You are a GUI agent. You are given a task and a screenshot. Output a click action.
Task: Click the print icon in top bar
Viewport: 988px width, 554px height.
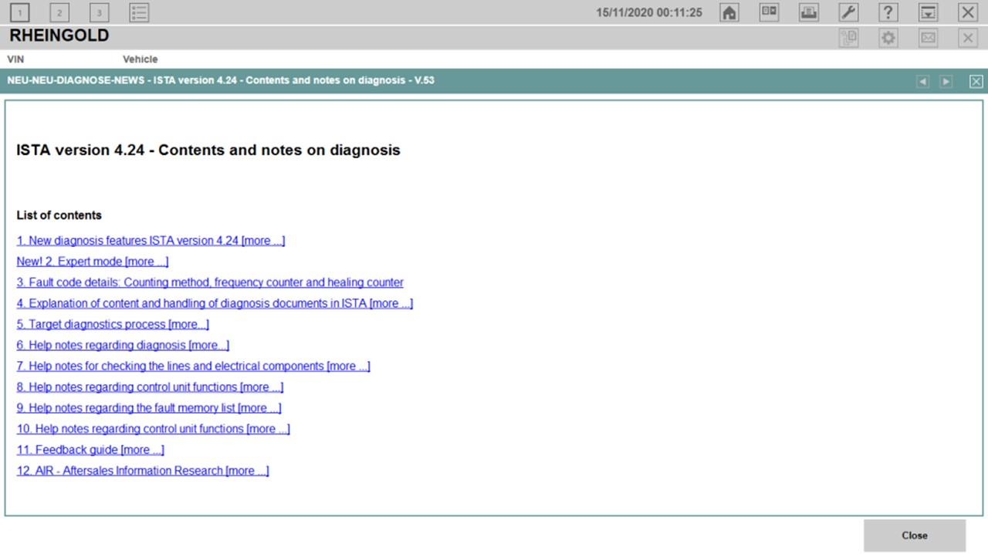point(808,12)
